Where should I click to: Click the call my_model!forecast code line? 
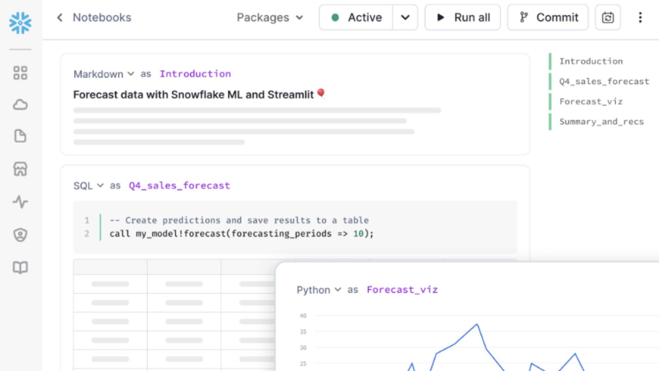(241, 233)
